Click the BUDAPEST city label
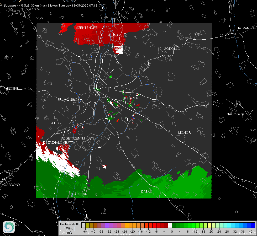 click(132, 98)
